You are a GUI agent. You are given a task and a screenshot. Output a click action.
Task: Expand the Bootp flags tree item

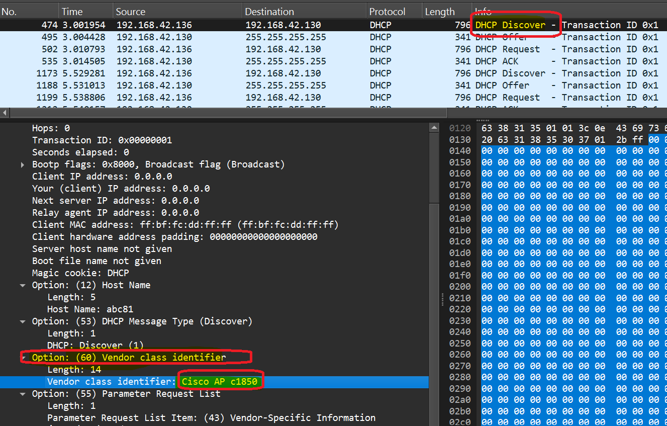22,164
